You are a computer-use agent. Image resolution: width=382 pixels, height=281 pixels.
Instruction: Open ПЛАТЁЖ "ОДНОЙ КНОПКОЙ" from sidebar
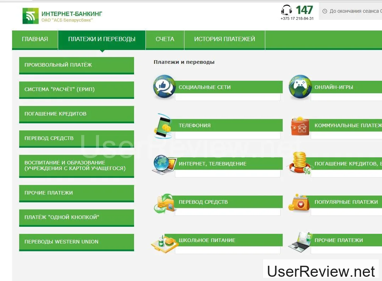click(x=76, y=218)
